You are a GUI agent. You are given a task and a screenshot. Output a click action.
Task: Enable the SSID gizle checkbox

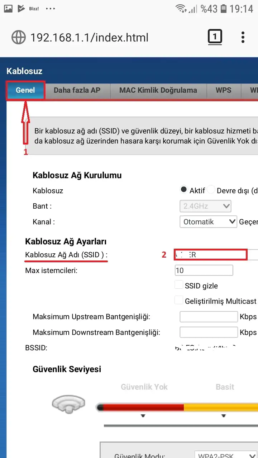click(179, 285)
